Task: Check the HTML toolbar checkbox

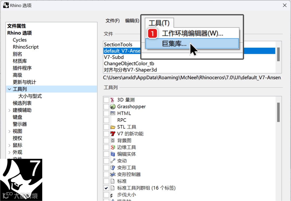Action: point(106,113)
